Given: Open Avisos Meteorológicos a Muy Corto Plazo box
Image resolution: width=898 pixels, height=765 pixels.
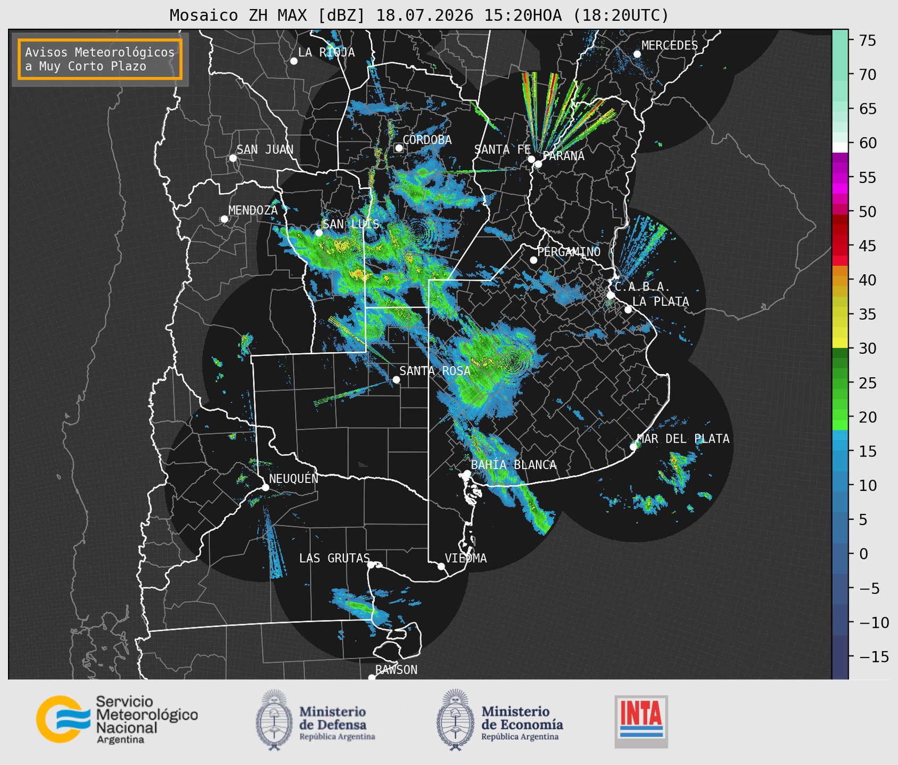Looking at the screenshot, I should click(x=100, y=59).
